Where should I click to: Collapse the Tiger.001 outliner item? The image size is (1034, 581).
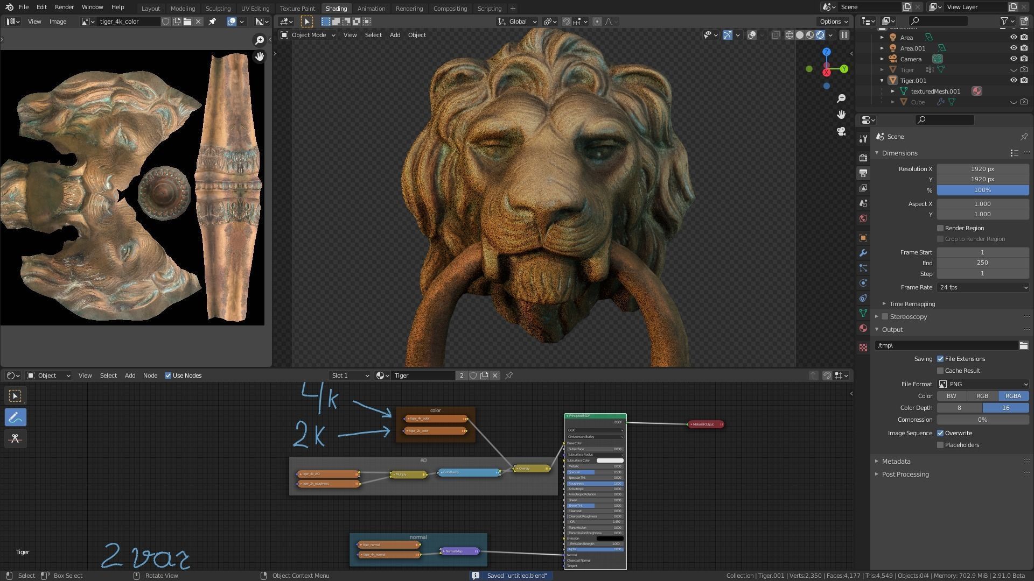pyautogui.click(x=882, y=81)
